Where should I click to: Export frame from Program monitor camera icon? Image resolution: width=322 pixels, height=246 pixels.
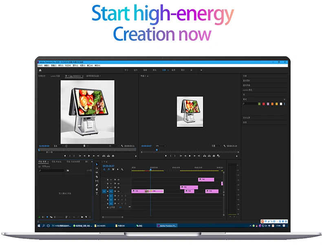(214, 156)
